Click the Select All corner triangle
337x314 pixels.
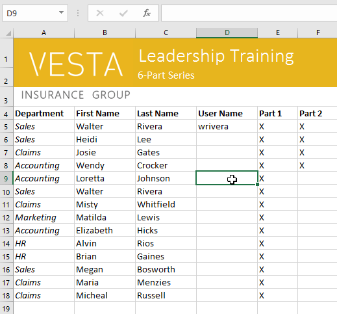(8, 33)
